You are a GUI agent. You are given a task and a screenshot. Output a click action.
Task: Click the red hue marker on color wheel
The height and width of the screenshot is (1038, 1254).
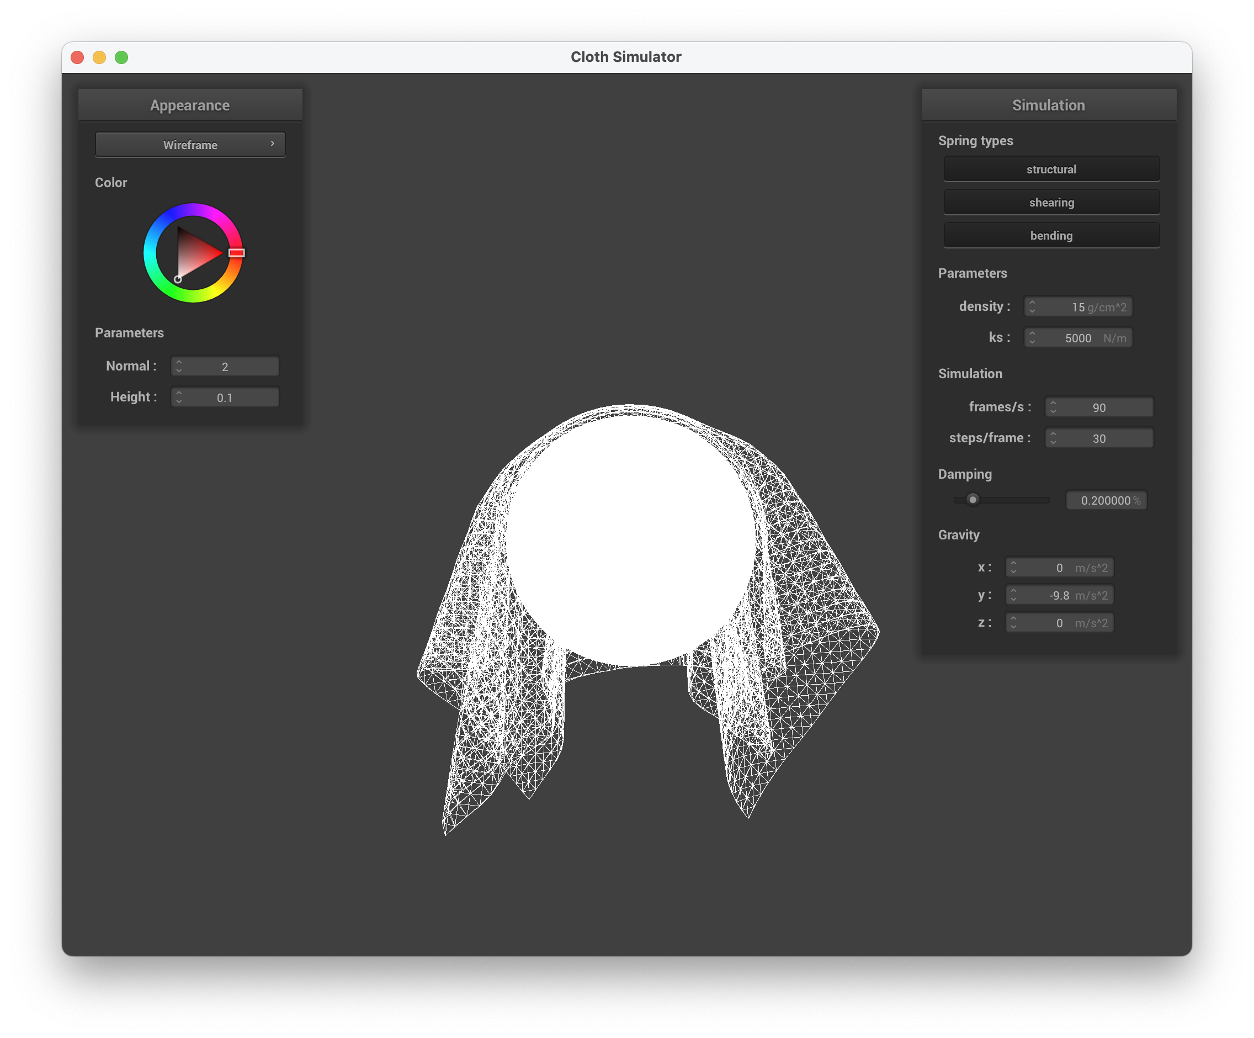click(x=236, y=253)
